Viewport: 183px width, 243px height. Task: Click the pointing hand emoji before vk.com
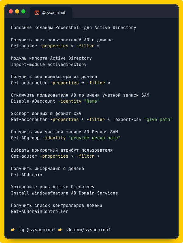point(60,230)
